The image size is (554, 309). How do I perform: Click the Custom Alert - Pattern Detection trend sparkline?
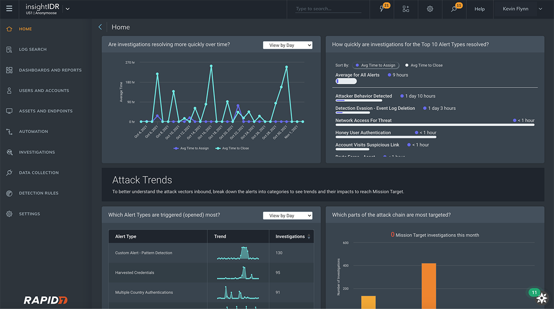click(x=238, y=253)
